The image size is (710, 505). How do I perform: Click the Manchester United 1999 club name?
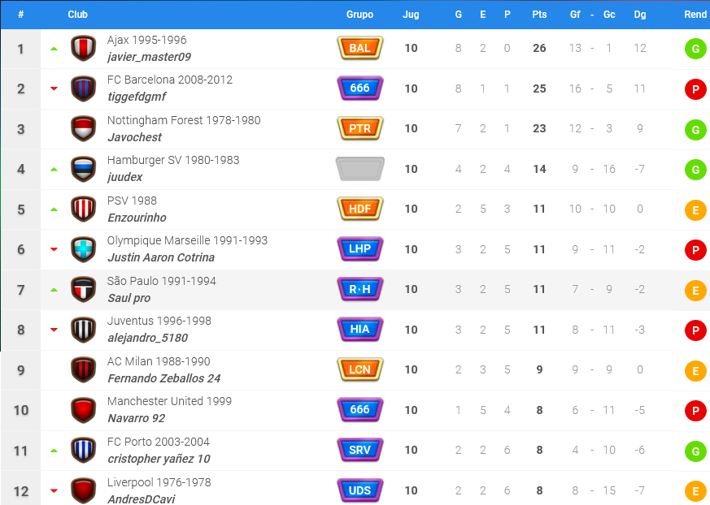coord(169,401)
